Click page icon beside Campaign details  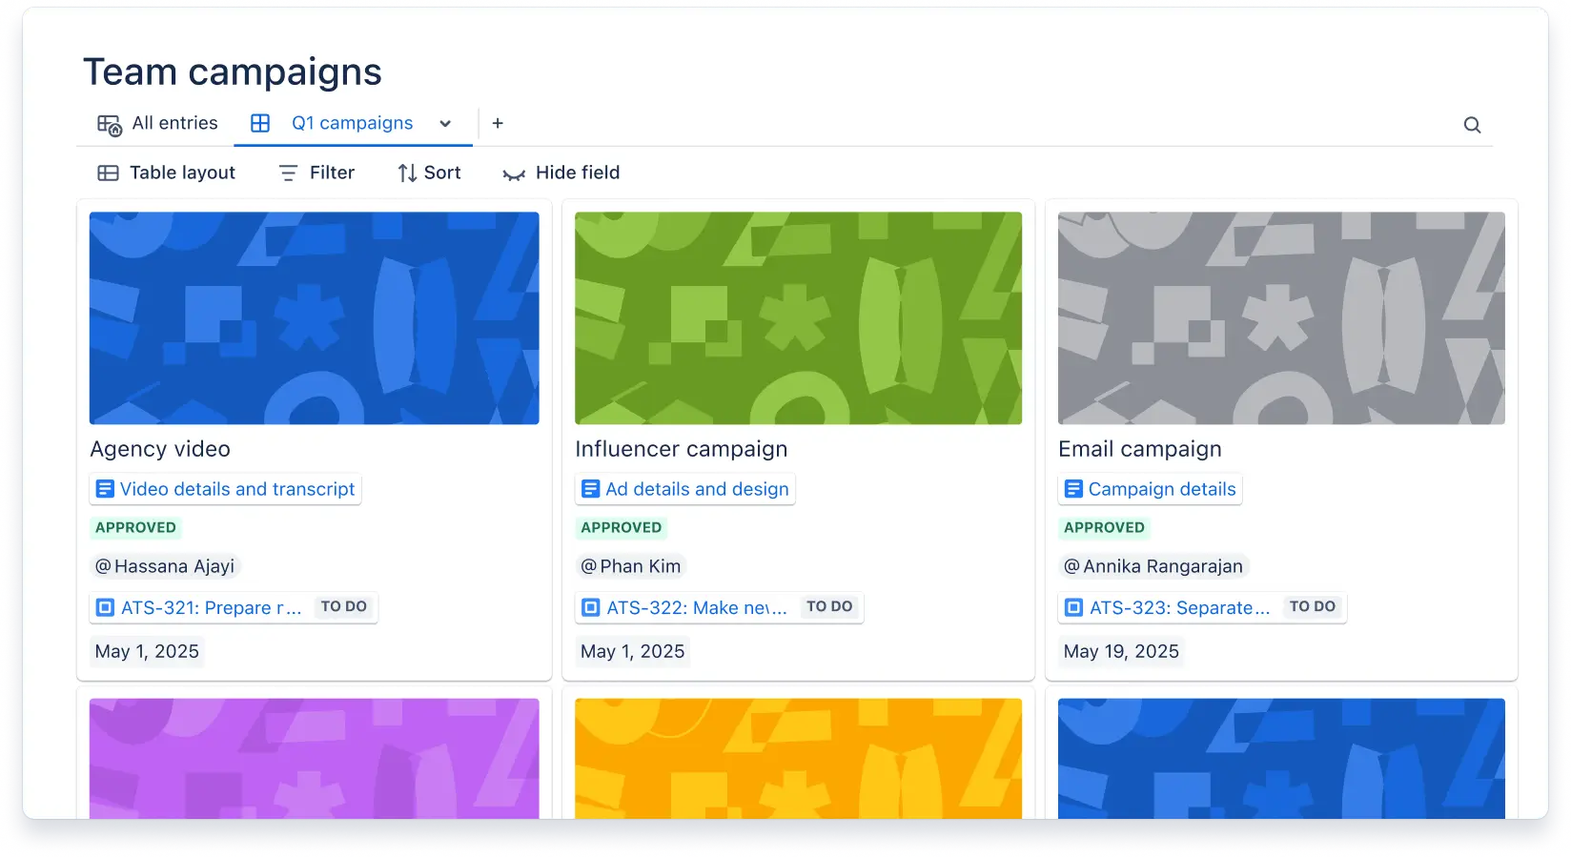(x=1073, y=489)
